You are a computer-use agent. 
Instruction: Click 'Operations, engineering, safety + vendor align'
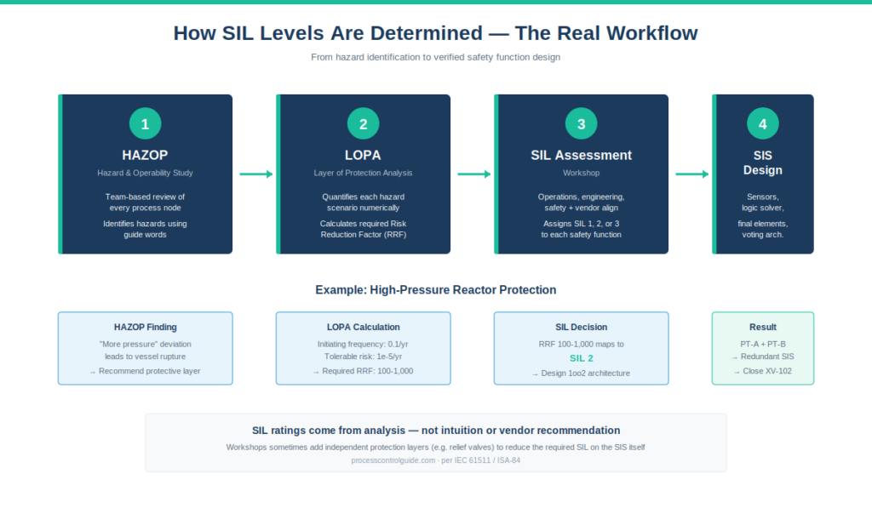coord(581,203)
